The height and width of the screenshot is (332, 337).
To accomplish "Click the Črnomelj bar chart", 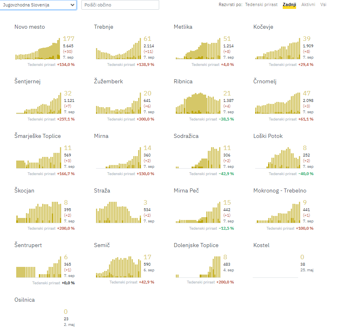I will click(278, 103).
